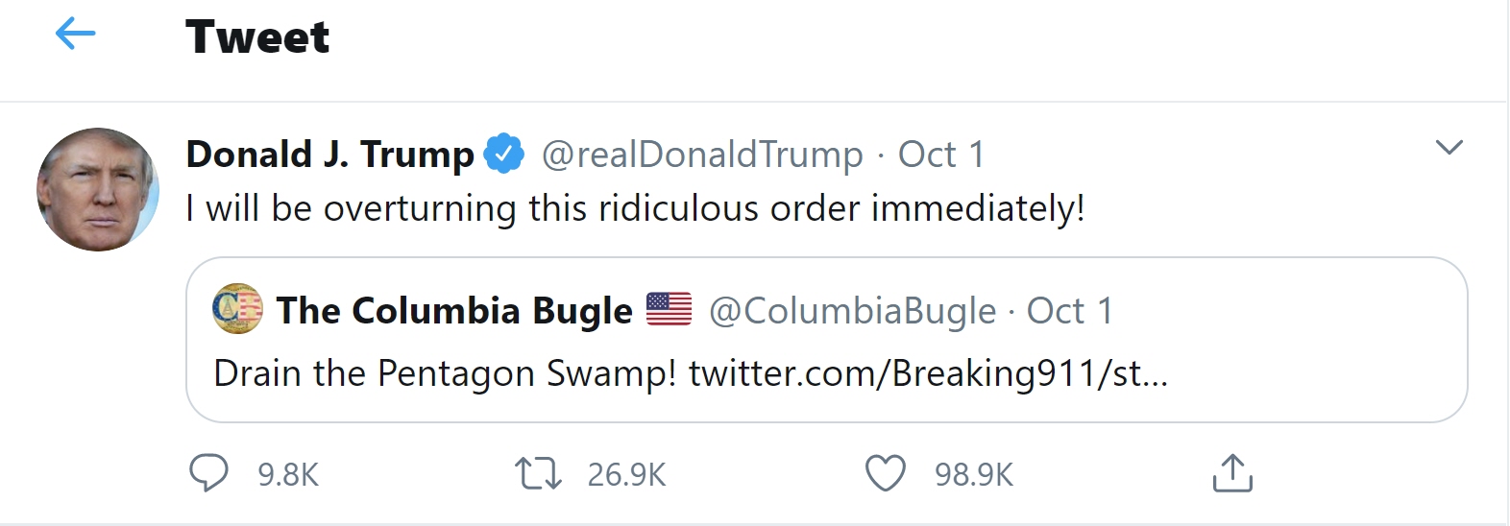Open The Columbia Bugle name link
The image size is (1510, 526).
pos(454,311)
